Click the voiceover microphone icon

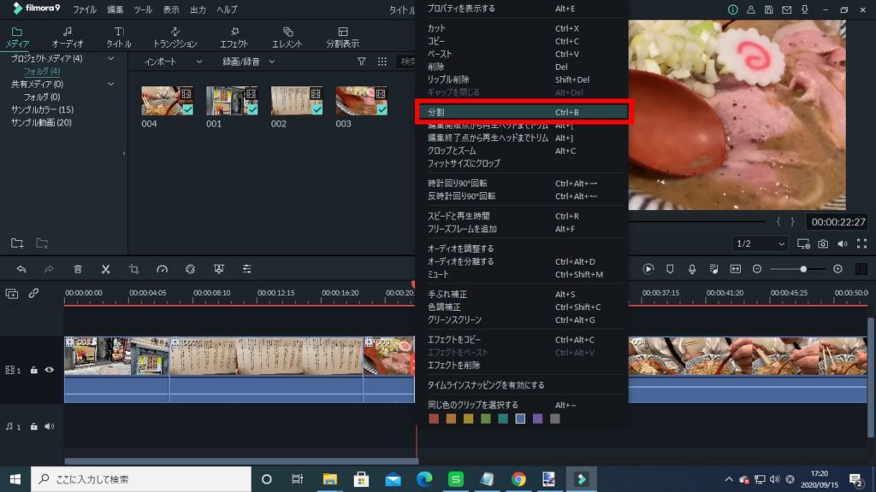click(x=691, y=269)
